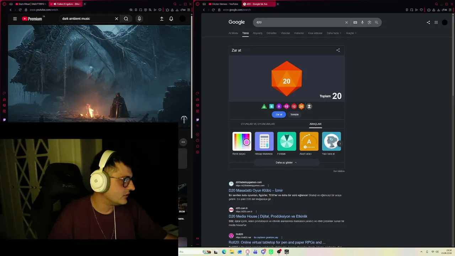Open 'D20 Masaüstü Oyun Klübü – İzmir' result
The width and height of the screenshot is (455, 256).
(x=256, y=190)
